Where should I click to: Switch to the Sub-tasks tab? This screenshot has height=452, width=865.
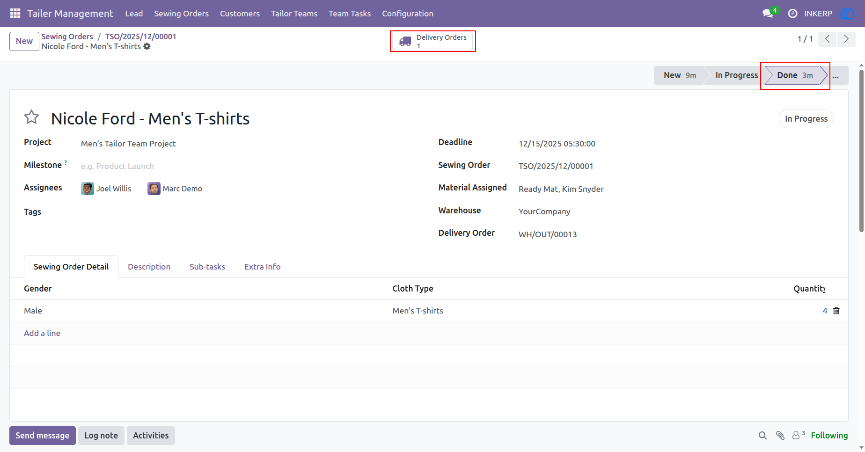(x=207, y=267)
